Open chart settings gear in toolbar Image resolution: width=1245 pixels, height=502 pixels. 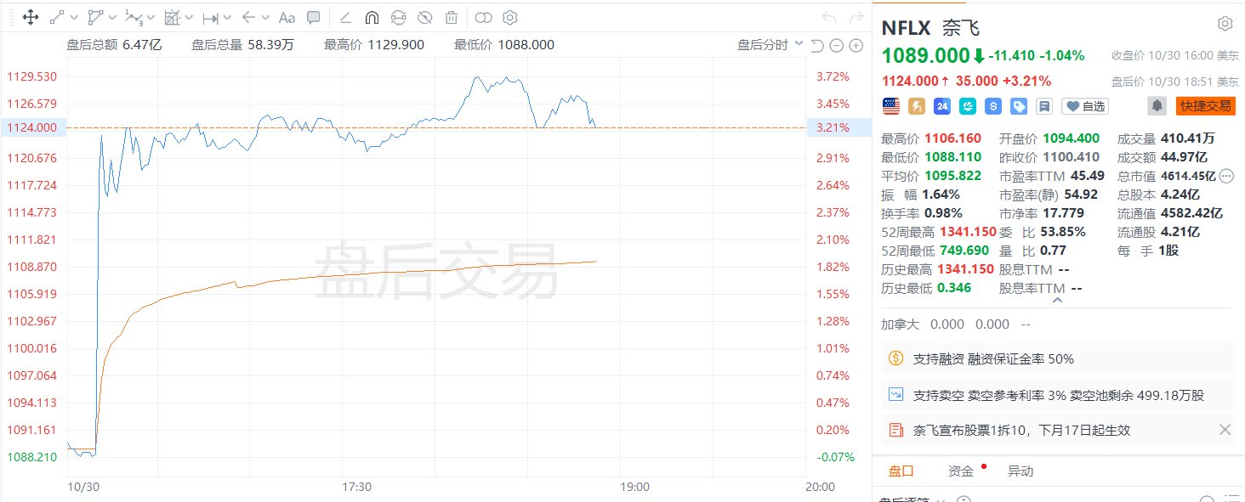[509, 17]
